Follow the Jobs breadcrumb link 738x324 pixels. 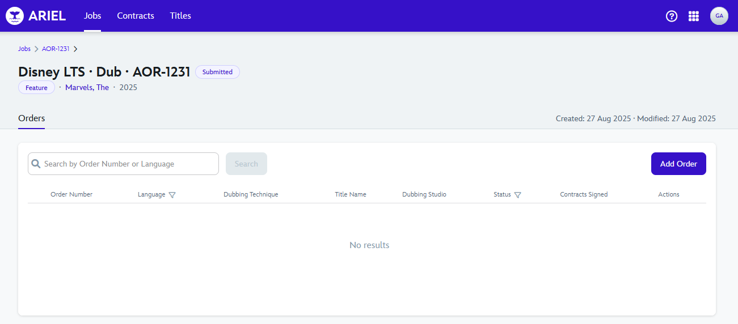tap(24, 49)
